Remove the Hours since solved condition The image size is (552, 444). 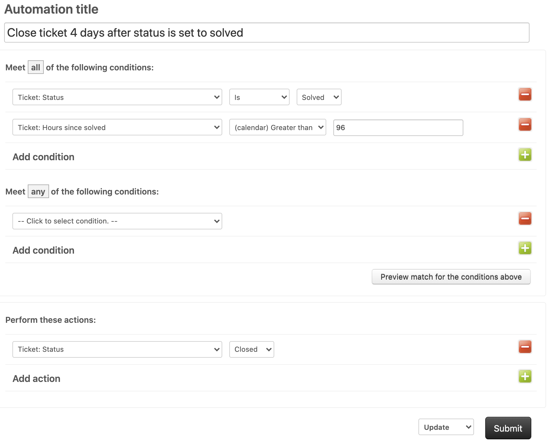(x=525, y=125)
